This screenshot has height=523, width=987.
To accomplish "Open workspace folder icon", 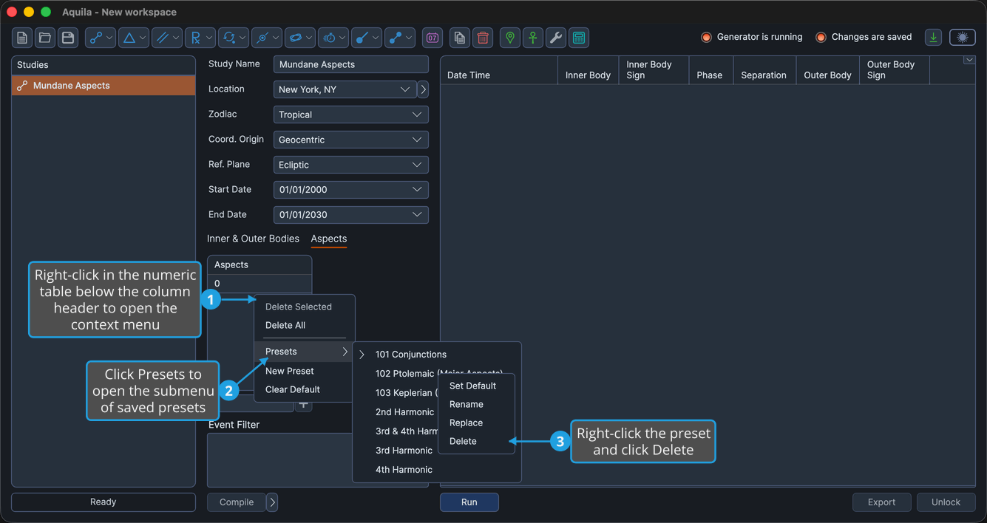I will click(45, 38).
